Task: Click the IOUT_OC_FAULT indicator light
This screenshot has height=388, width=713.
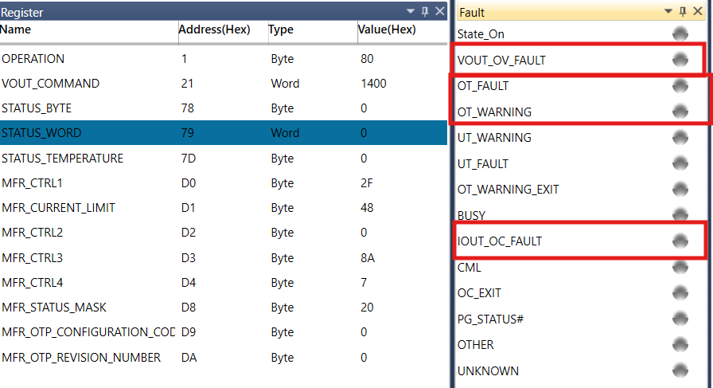Action: click(680, 241)
